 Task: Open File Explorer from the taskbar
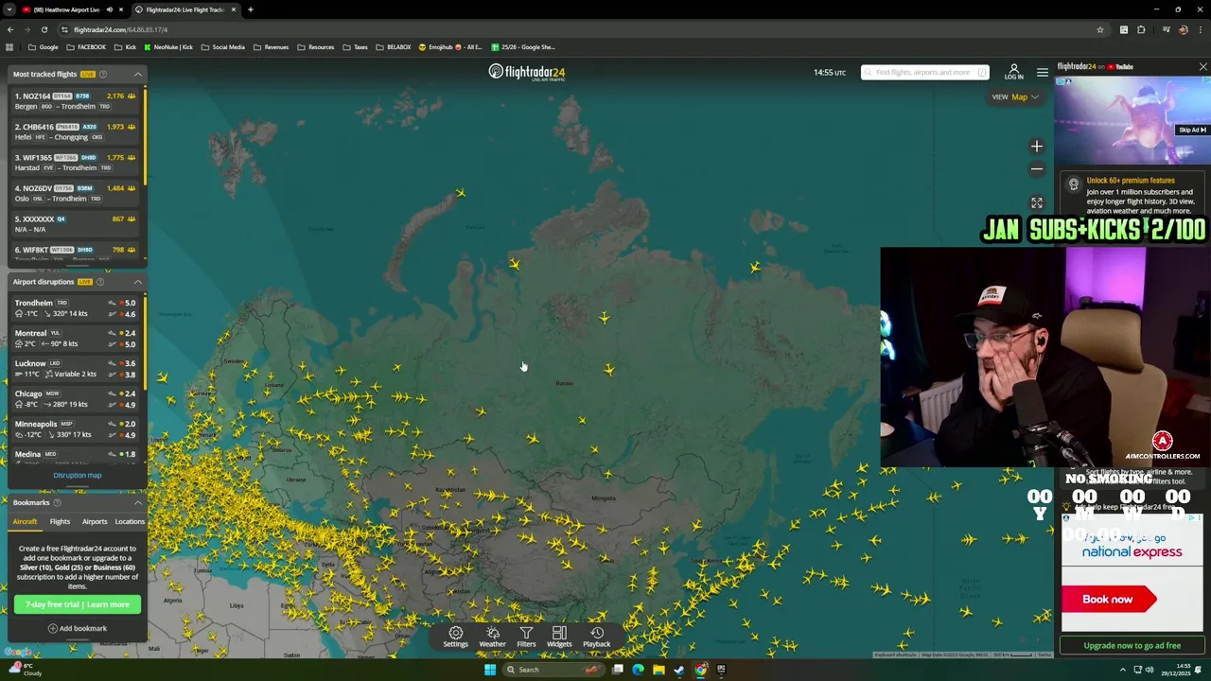pos(658,670)
